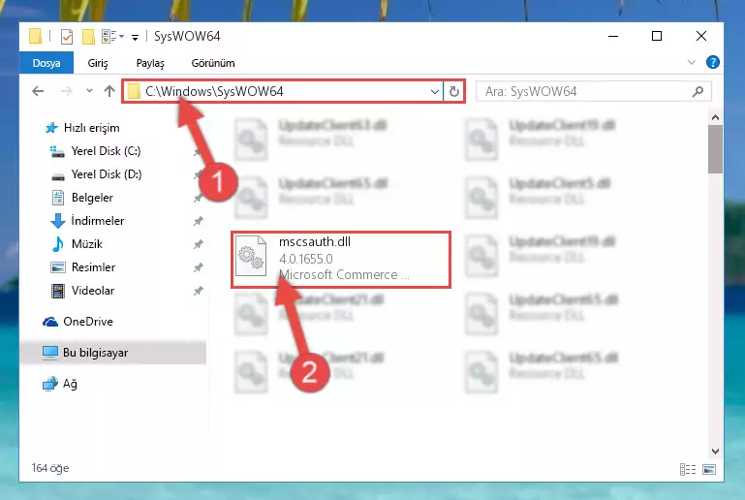Refresh the SysWOW64 folder
745x500 pixels.
[x=454, y=91]
